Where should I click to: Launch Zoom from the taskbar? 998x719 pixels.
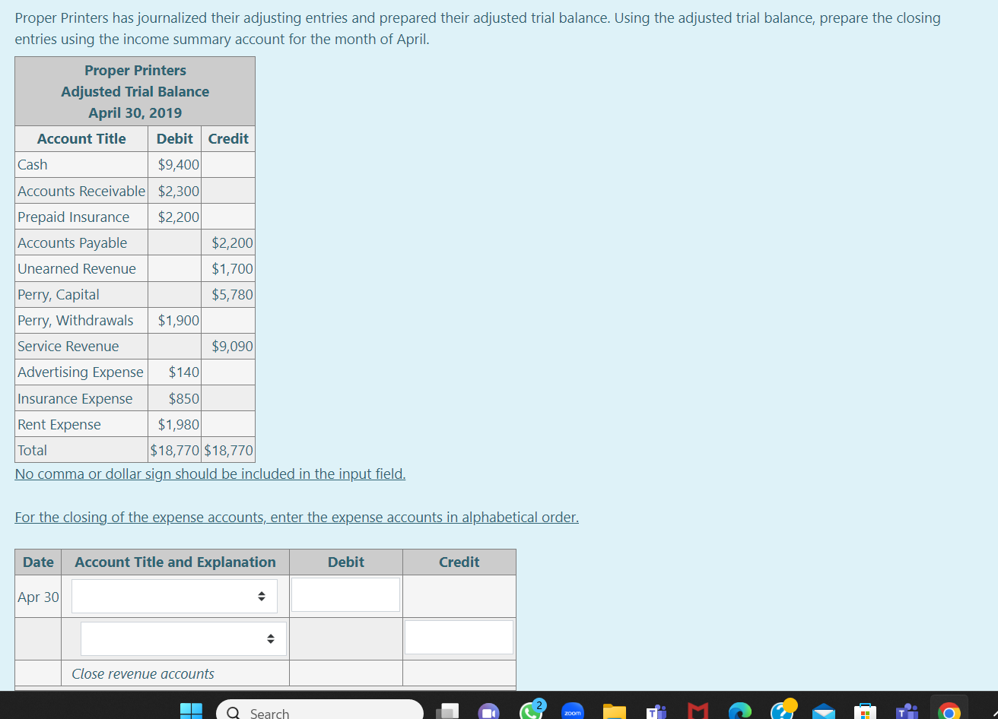tap(572, 712)
